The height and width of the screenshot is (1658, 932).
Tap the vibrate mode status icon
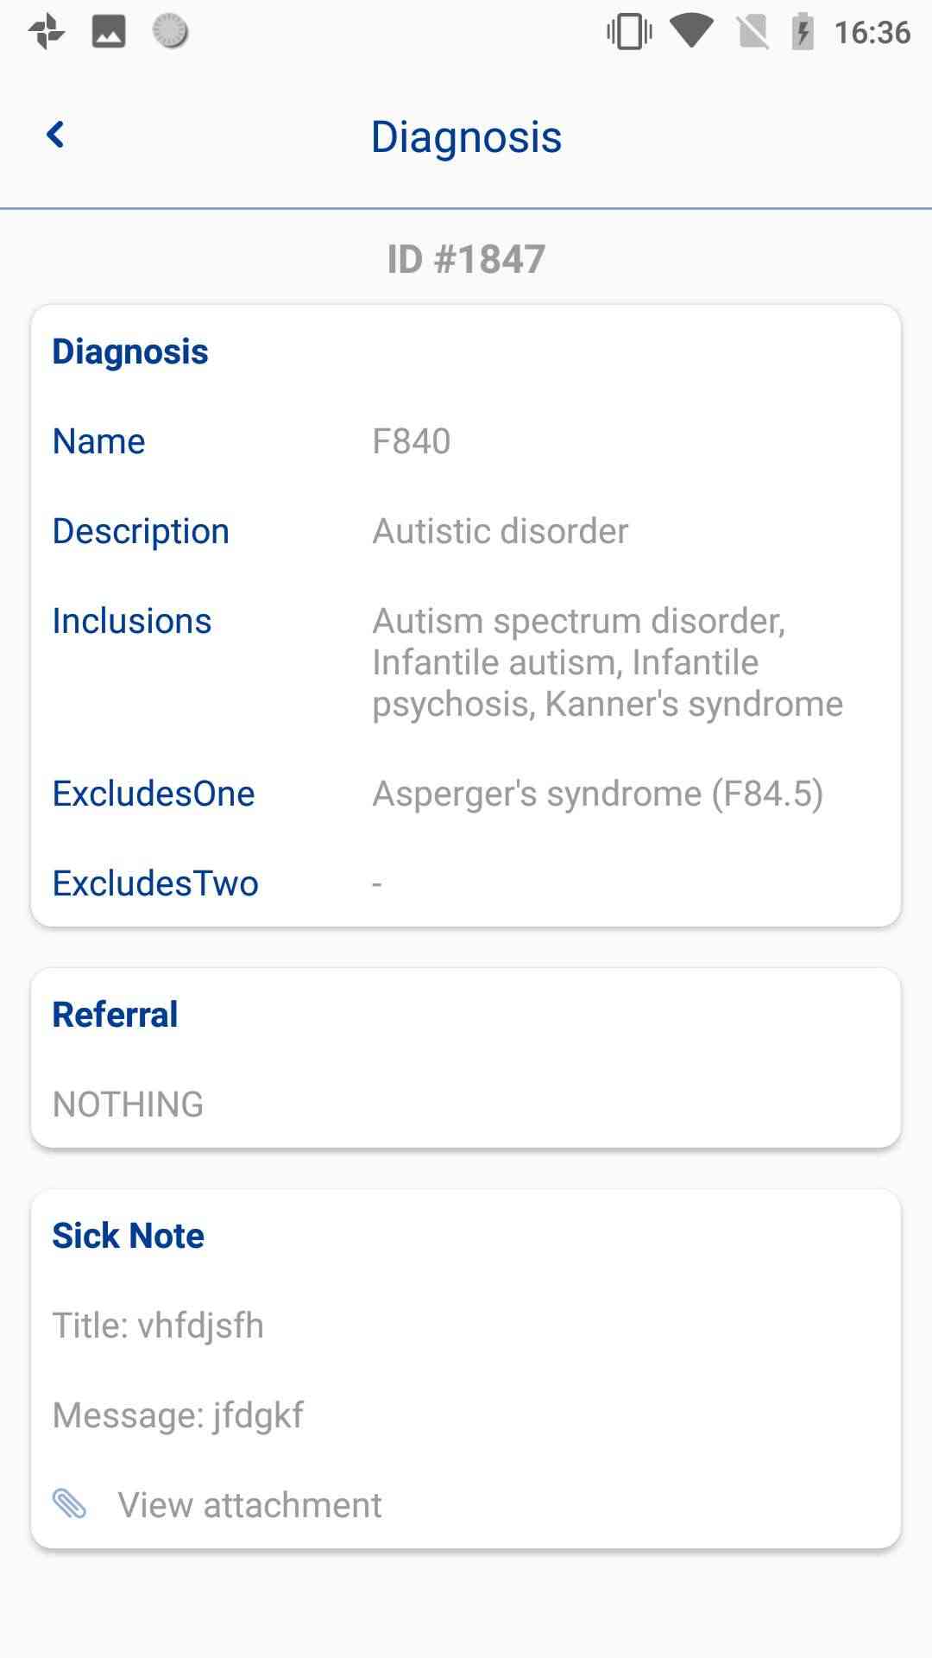tap(629, 32)
